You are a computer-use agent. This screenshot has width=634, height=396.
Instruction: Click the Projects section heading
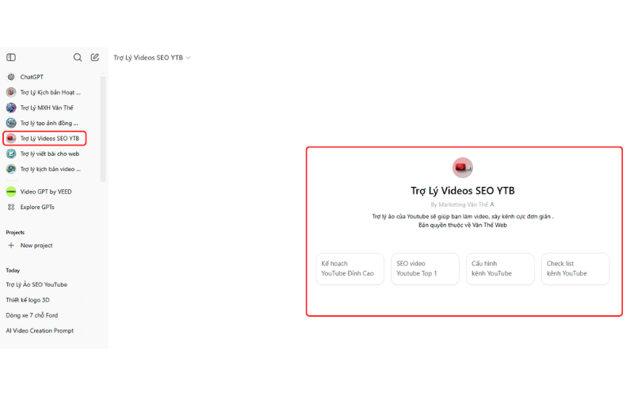(15, 232)
